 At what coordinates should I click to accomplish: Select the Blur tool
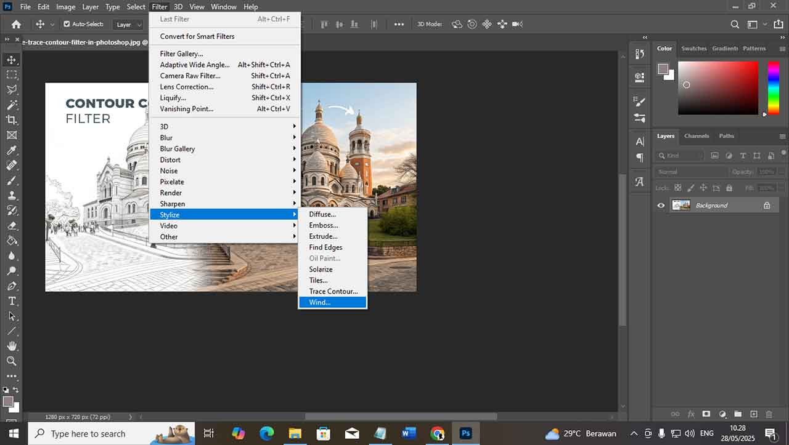12,255
